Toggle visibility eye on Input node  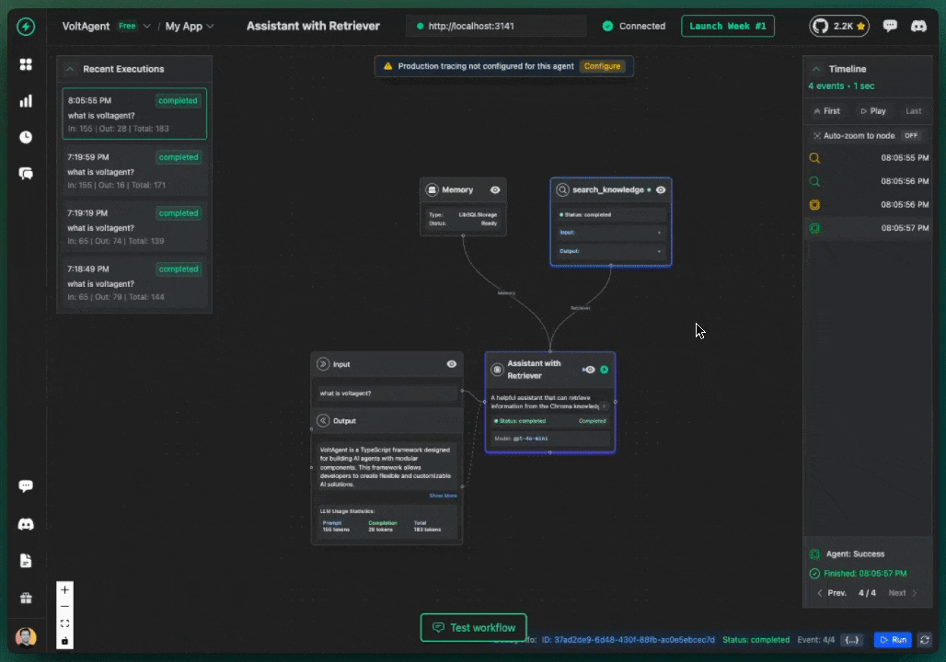coord(451,364)
